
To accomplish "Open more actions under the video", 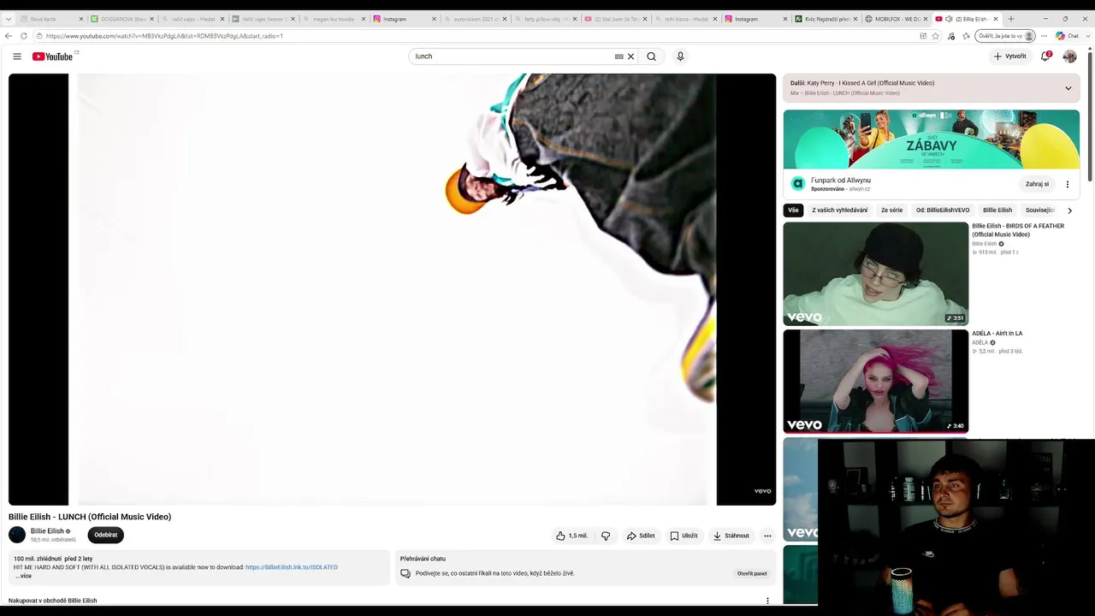I will click(x=767, y=536).
